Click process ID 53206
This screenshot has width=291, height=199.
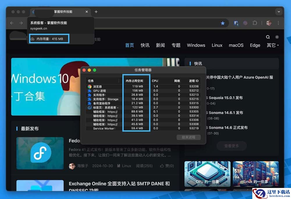click(194, 86)
